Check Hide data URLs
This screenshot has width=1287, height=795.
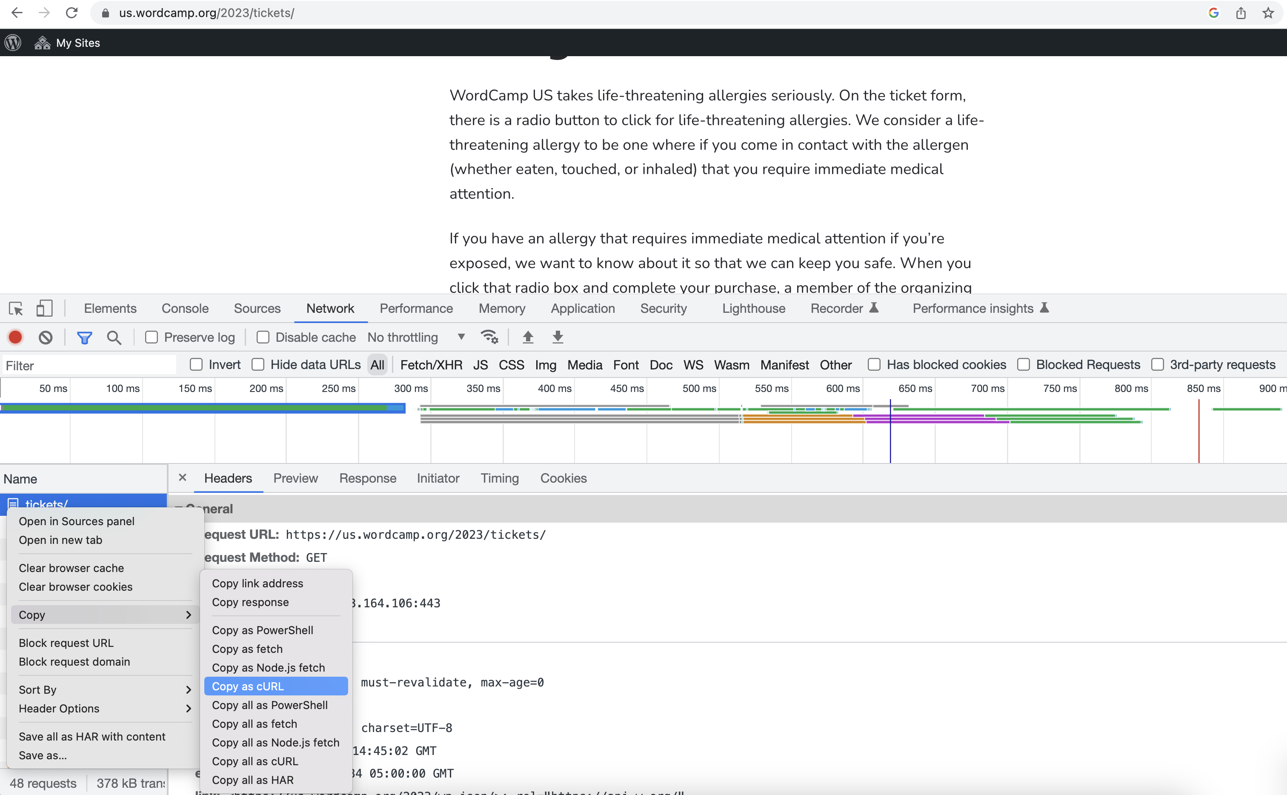point(257,364)
